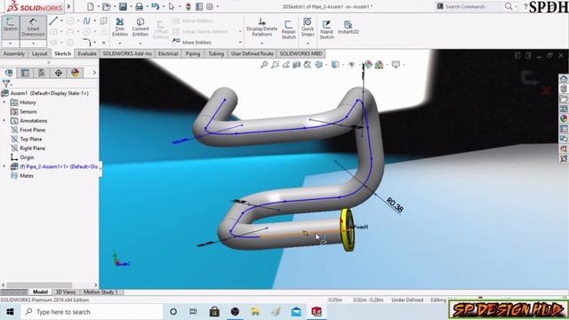The image size is (569, 320).
Task: Click the Options gear icon
Action: click(210, 6)
